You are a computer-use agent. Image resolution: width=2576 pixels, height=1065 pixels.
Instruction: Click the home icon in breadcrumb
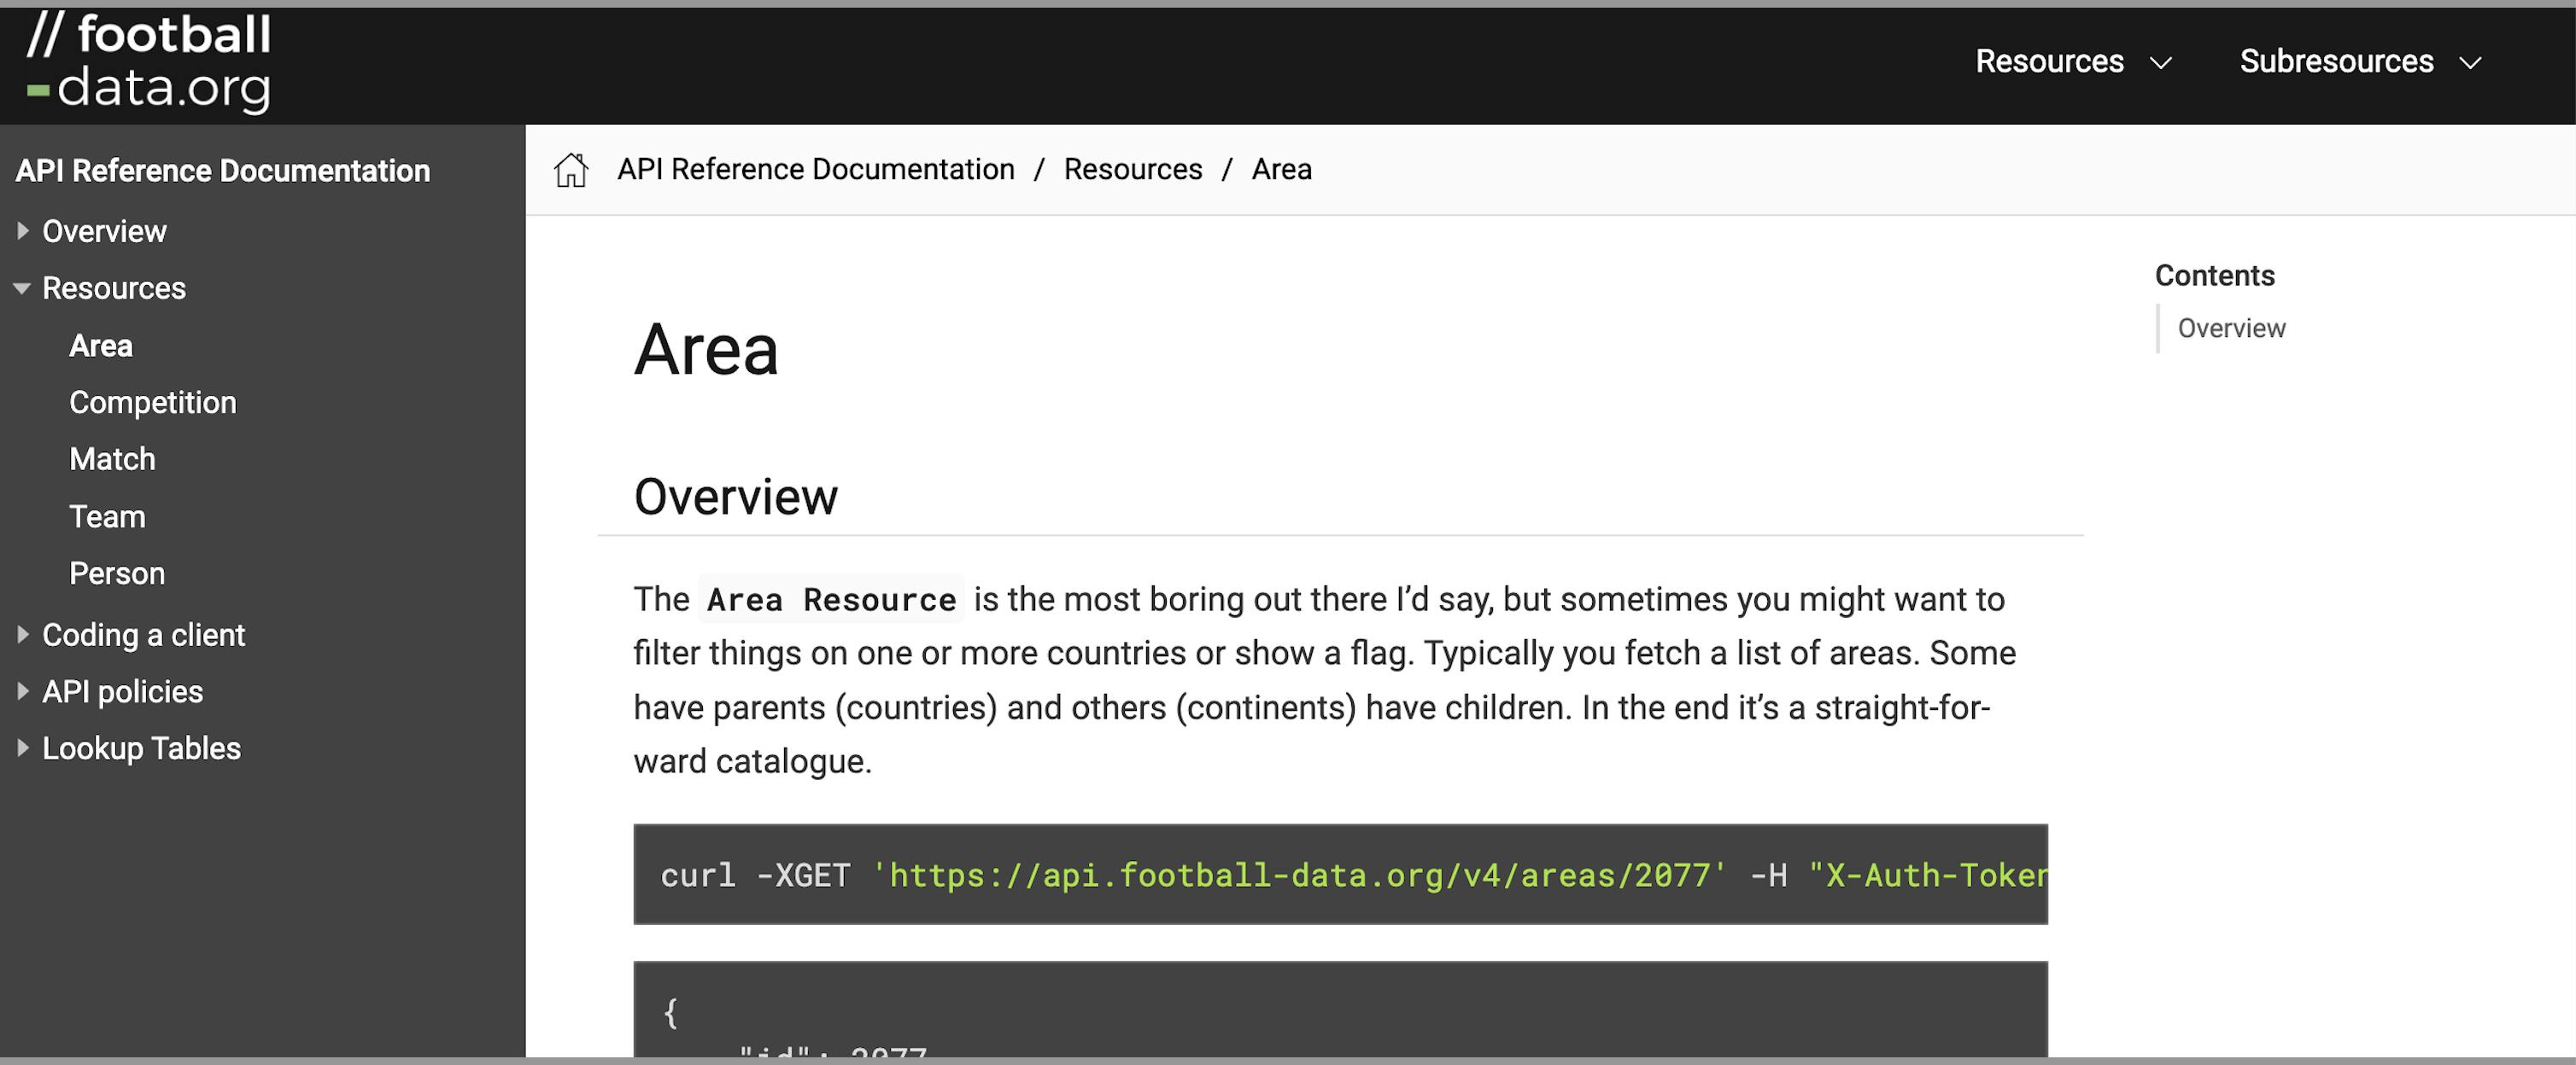571,170
